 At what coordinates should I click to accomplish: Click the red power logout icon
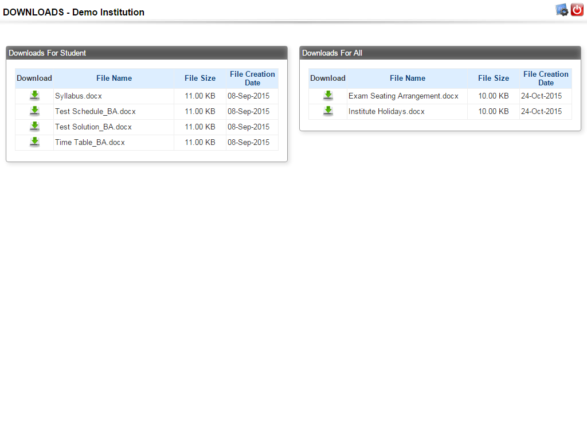(577, 10)
